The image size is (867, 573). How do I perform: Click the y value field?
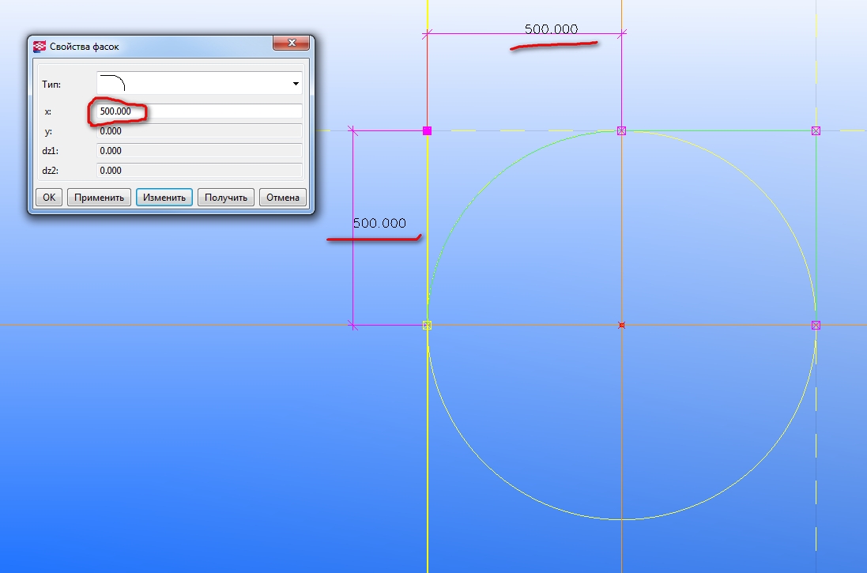tap(199, 131)
